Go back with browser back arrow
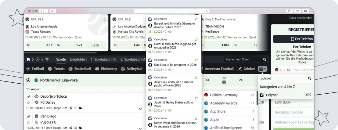The width and height of the screenshot is (338, 130). [x=41, y=11]
